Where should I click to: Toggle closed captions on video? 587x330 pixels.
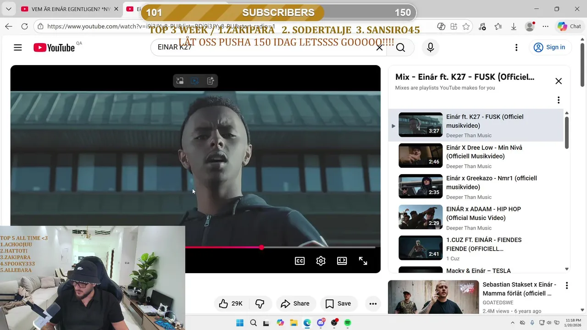pos(299,261)
